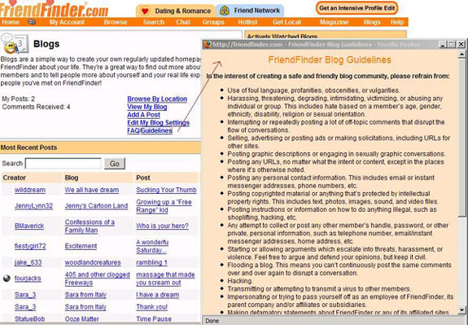Open the Who is your hero? post

162,226
